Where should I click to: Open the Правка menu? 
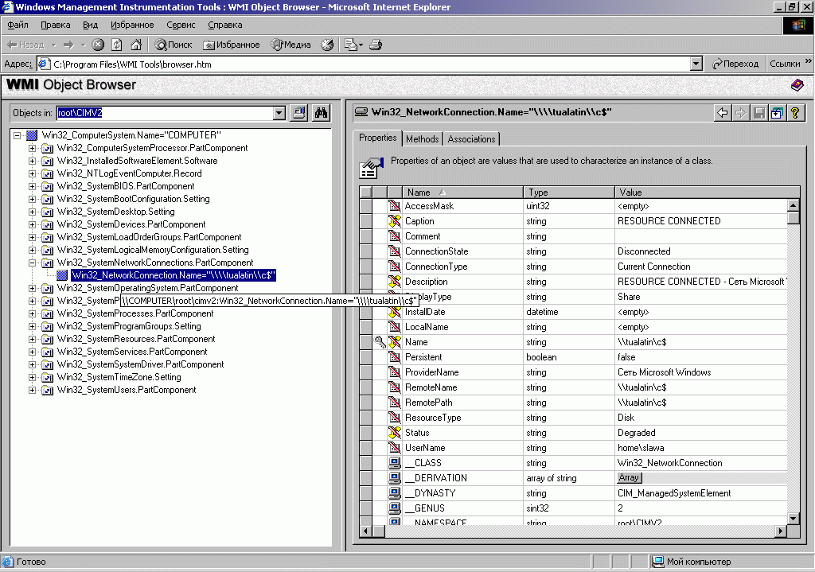[55, 25]
